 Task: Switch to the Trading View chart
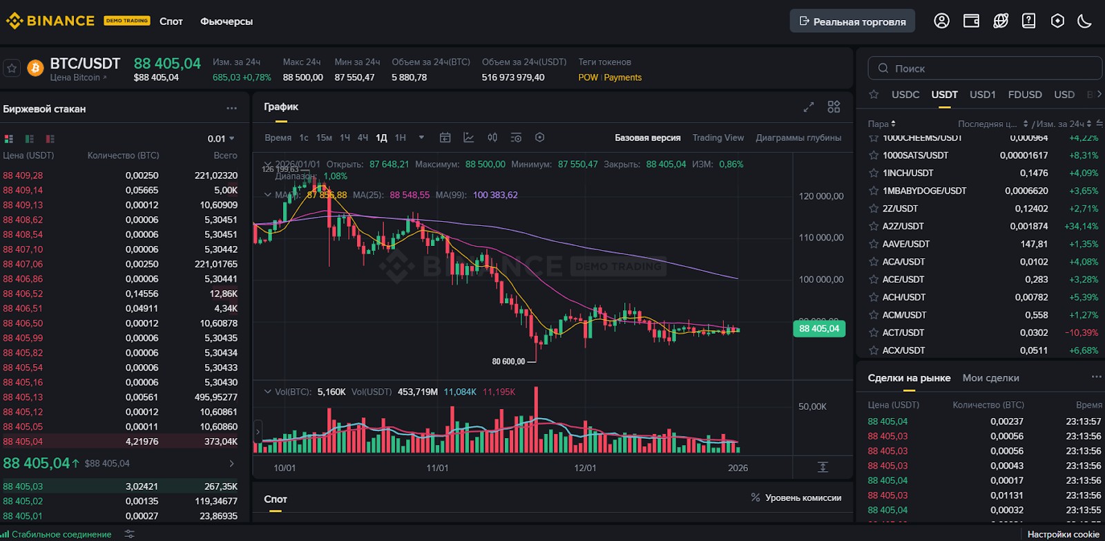tap(718, 137)
